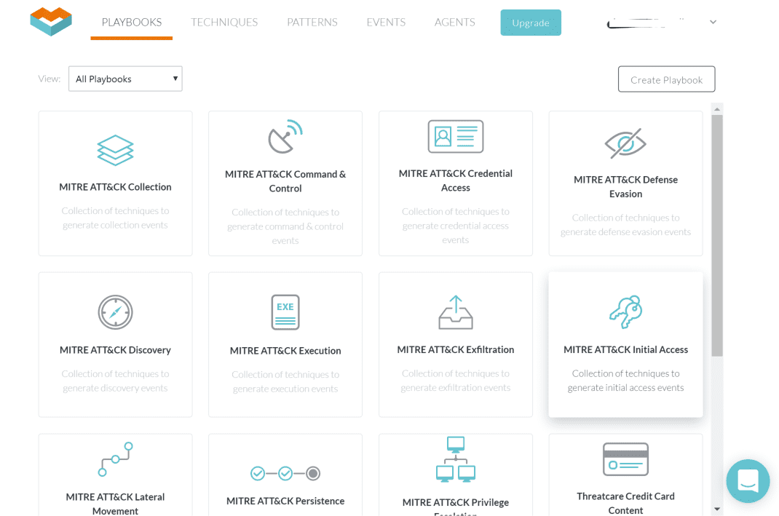This screenshot has height=516, width=779.
Task: Click the EXE file Execution icon
Action: tap(285, 312)
